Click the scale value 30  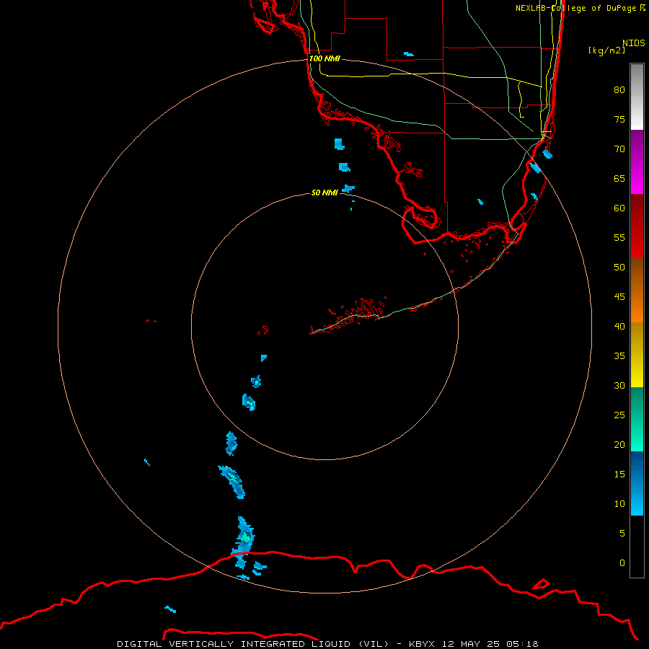coord(619,385)
